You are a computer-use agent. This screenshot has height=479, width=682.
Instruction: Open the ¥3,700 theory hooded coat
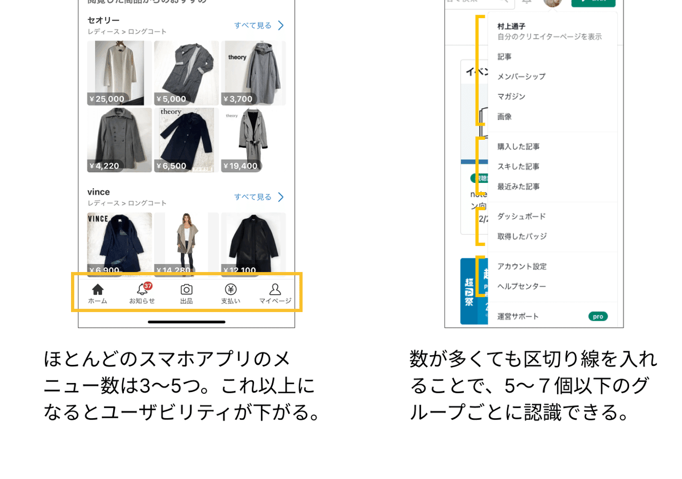coord(253,73)
